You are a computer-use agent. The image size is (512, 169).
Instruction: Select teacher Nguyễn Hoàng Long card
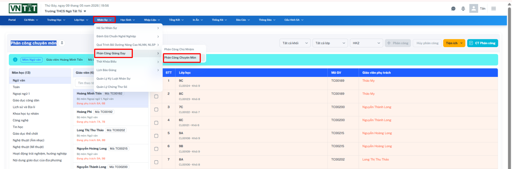coord(111,153)
